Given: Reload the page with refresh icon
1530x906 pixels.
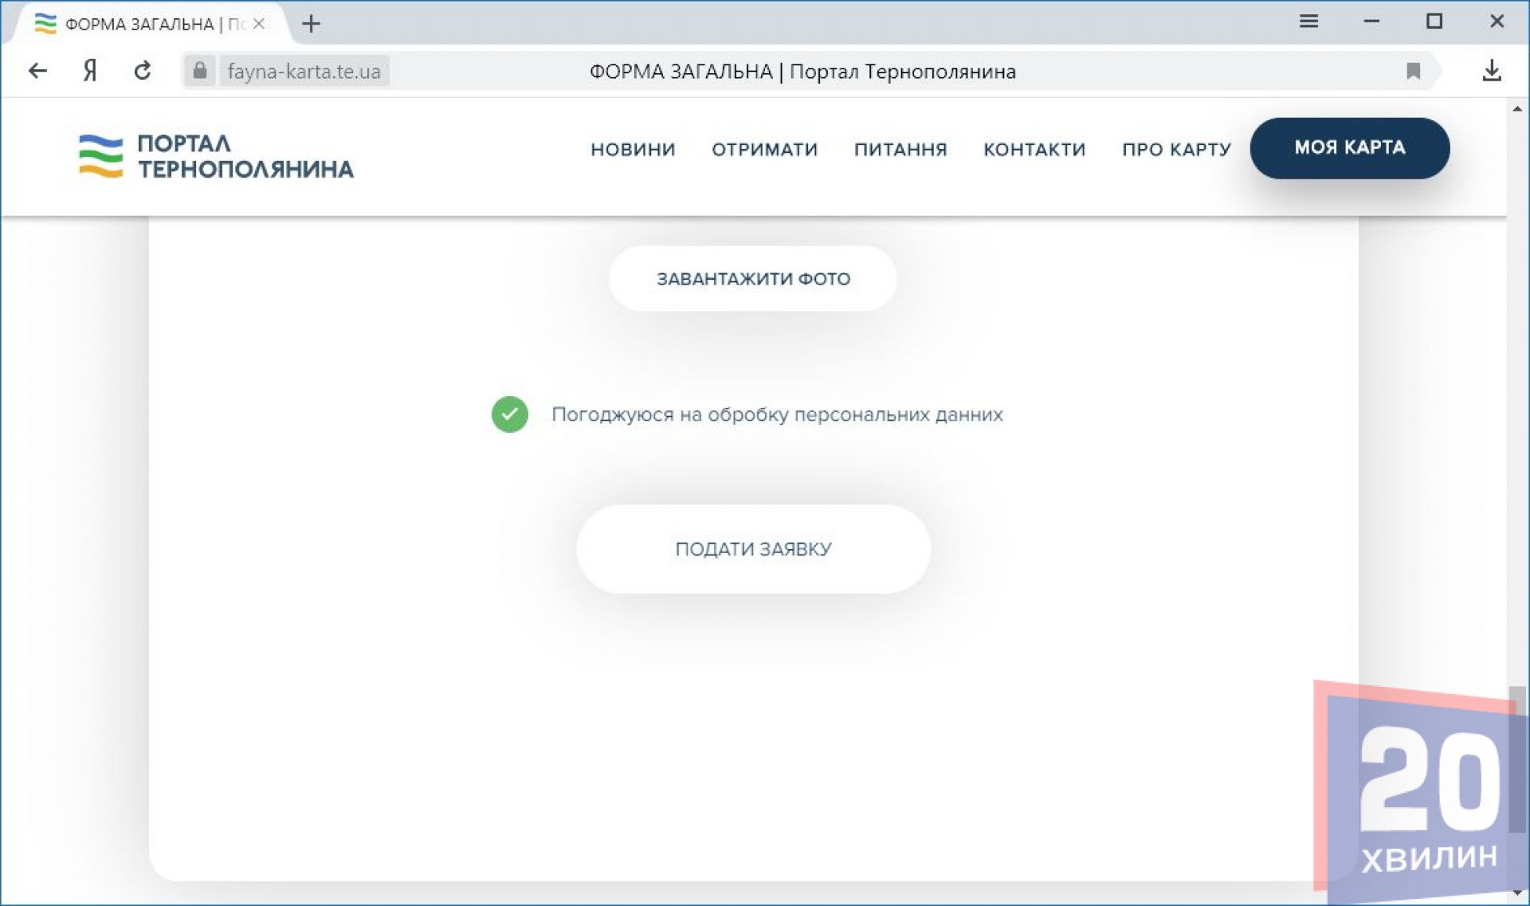Looking at the screenshot, I should 143,71.
